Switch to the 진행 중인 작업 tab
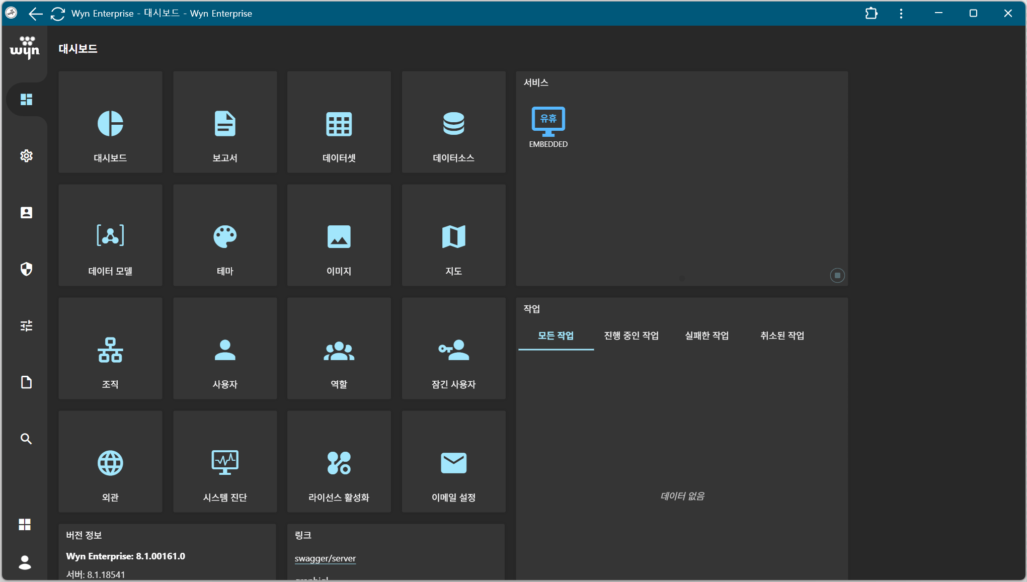This screenshot has height=582, width=1027. [x=631, y=336]
